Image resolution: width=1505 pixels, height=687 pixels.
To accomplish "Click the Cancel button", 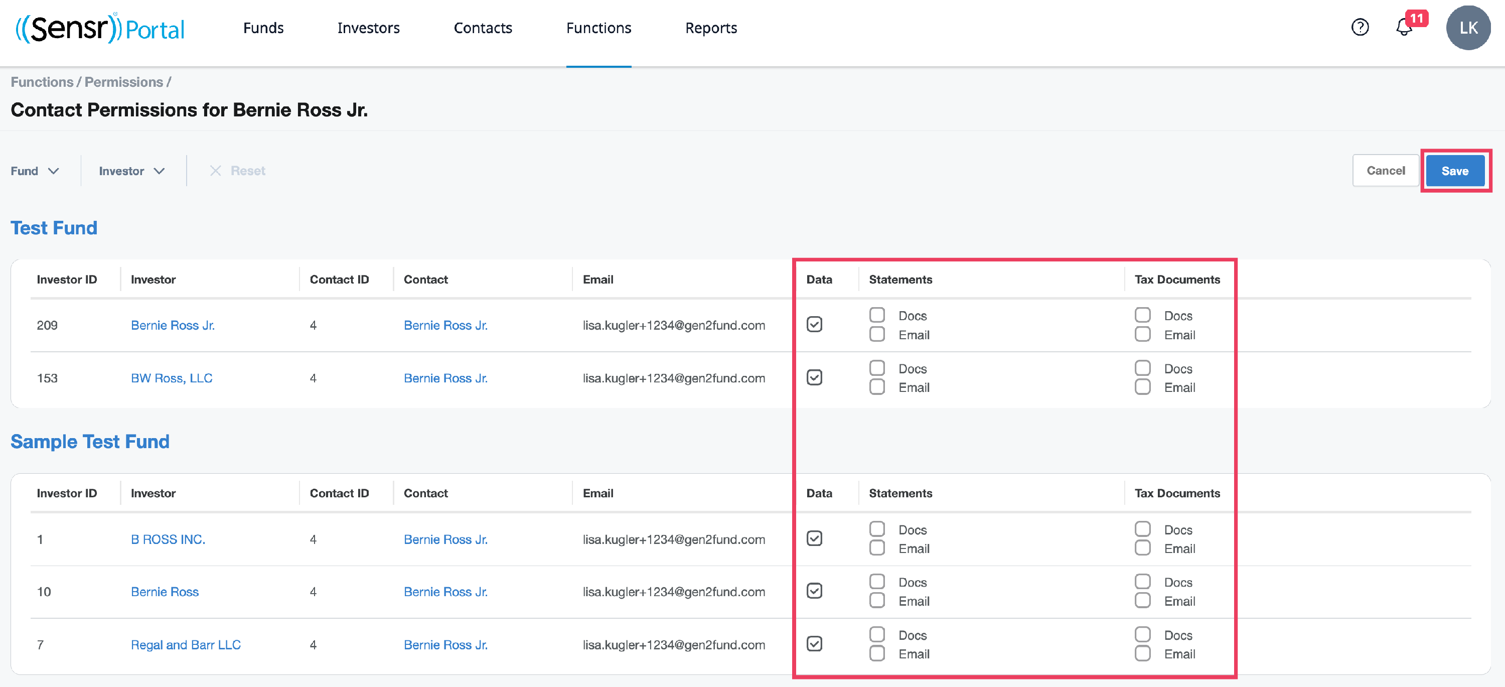I will [1385, 171].
